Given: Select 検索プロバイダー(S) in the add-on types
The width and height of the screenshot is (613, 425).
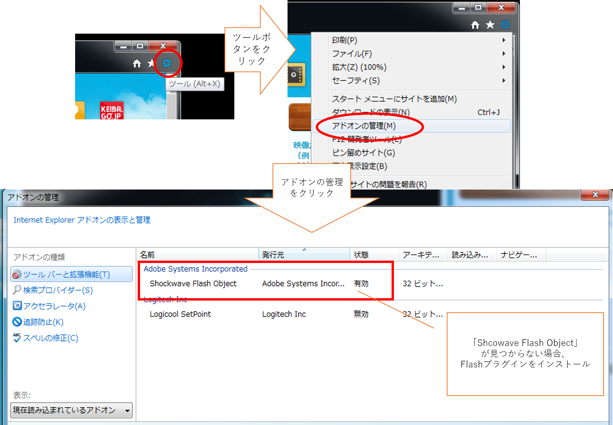Looking at the screenshot, I should click(x=58, y=290).
